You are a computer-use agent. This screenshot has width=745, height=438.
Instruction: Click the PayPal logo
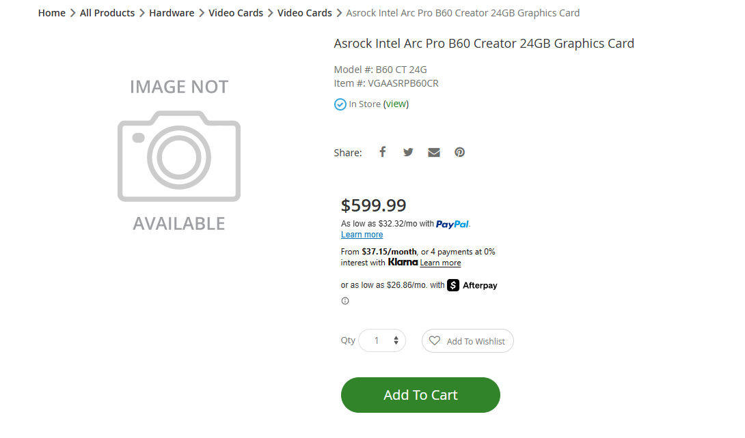pos(452,223)
